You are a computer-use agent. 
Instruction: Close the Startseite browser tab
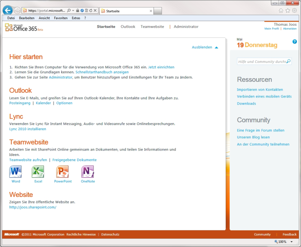pyautogui.click(x=151, y=11)
